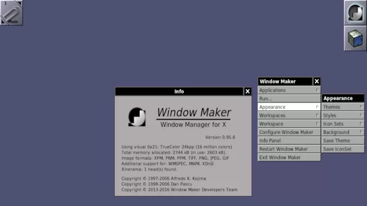The height and width of the screenshot is (206, 367).
Task: Expand the Workspaces submenu
Action: tap(289, 115)
